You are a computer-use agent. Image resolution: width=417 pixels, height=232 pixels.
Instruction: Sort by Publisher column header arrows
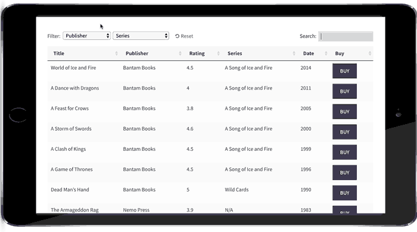pos(180,53)
